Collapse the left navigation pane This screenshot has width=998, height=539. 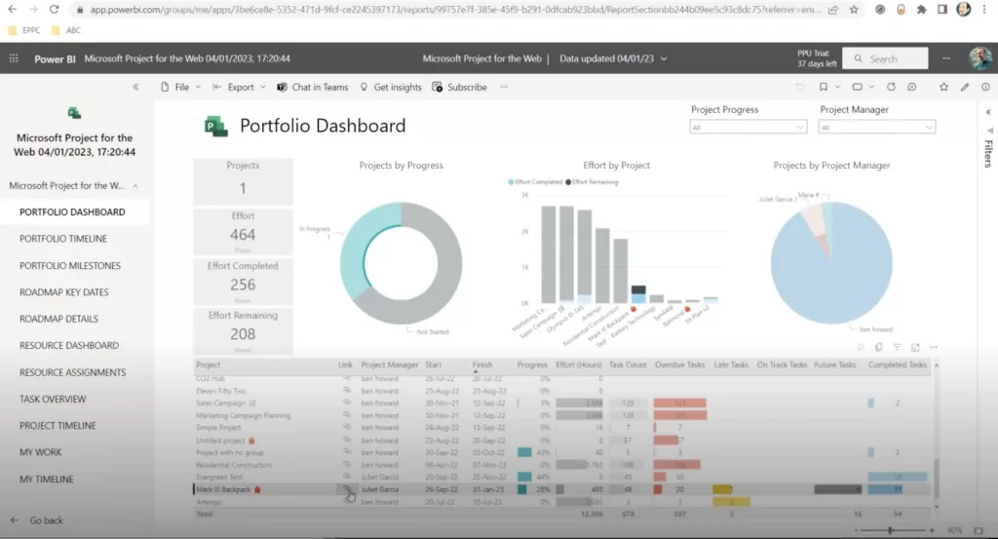[x=135, y=87]
